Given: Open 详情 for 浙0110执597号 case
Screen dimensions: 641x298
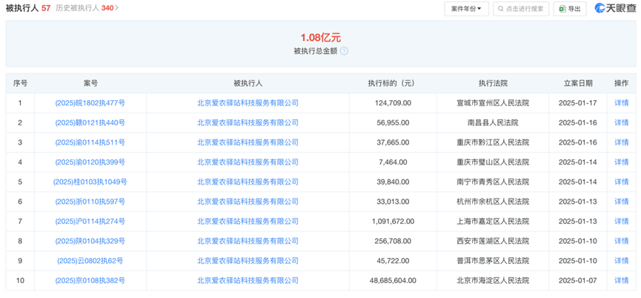Looking at the screenshot, I should [x=622, y=202].
